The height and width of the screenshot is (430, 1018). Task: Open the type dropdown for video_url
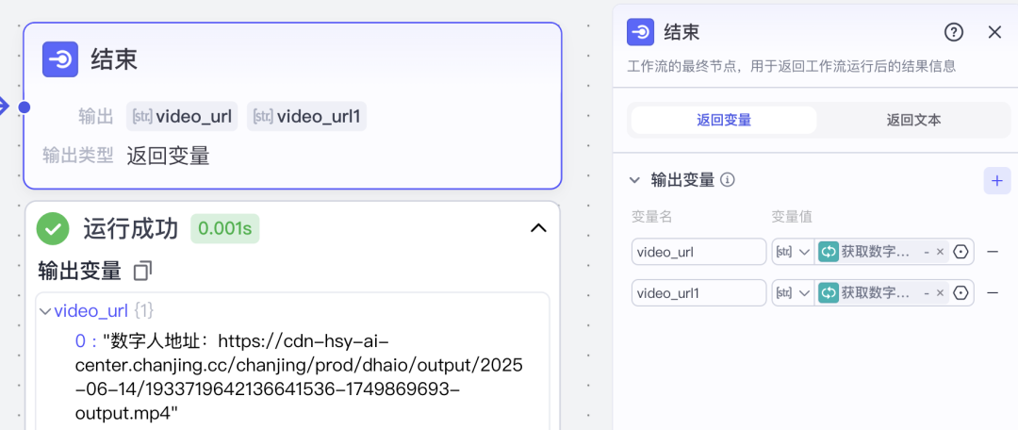pyautogui.click(x=793, y=252)
